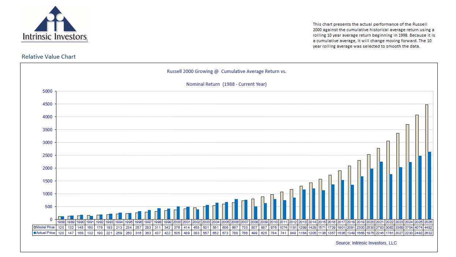The width and height of the screenshot is (456, 257).
Task: Click the 5000 label on the vertical axis
Action: click(48, 91)
